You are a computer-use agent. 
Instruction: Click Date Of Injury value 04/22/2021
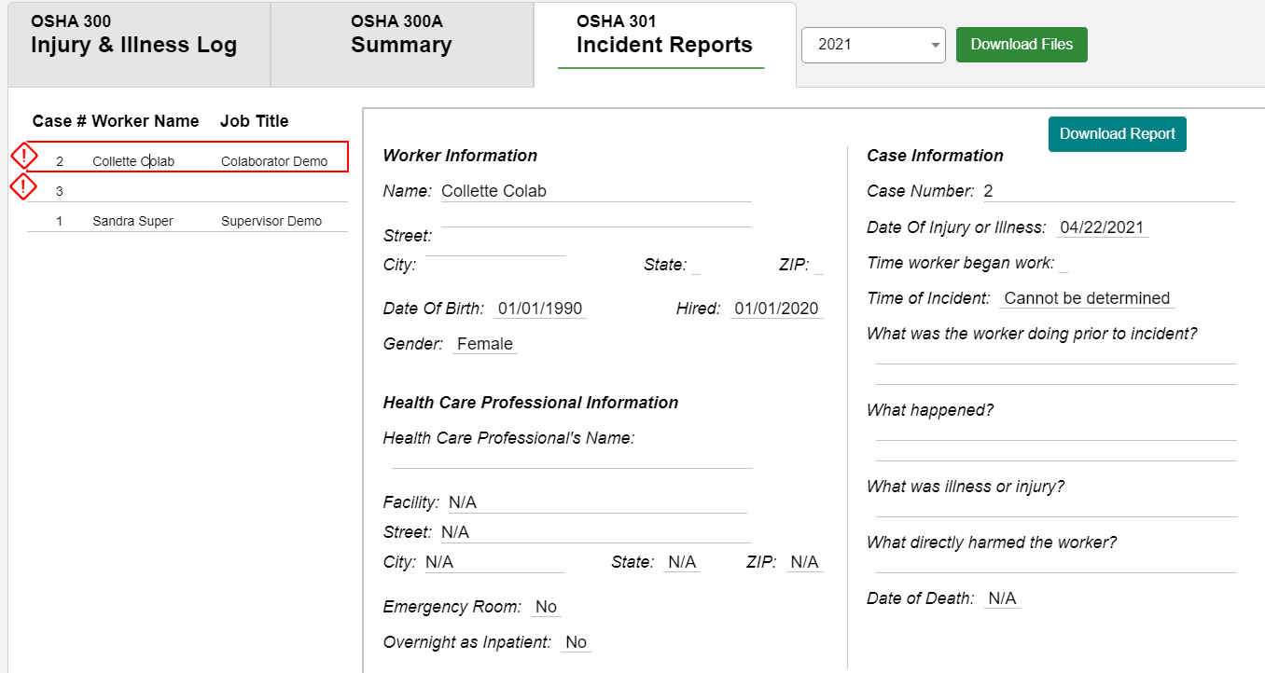click(1102, 227)
